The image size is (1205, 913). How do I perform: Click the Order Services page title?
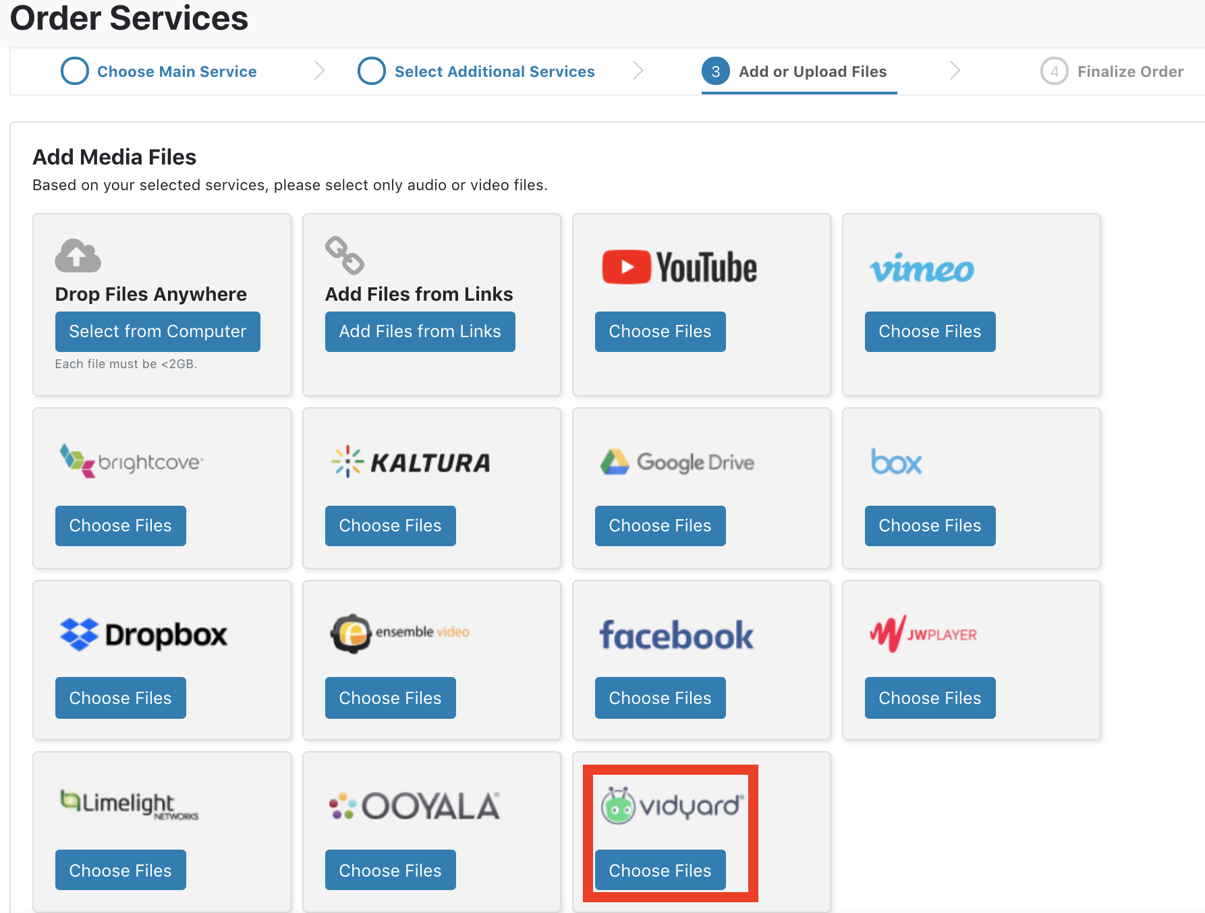point(129,18)
